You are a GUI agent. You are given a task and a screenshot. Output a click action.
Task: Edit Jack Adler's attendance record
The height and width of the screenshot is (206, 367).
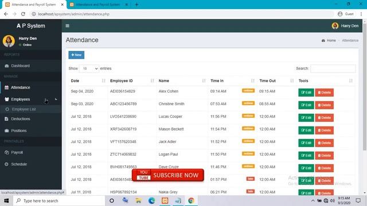(306, 143)
